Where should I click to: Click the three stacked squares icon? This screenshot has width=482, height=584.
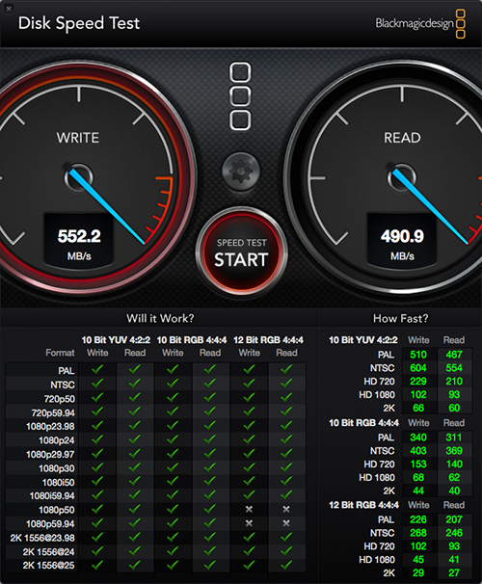pyautogui.click(x=240, y=96)
